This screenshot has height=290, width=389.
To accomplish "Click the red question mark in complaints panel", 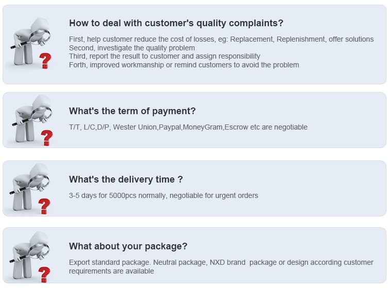I will pyautogui.click(x=45, y=61).
